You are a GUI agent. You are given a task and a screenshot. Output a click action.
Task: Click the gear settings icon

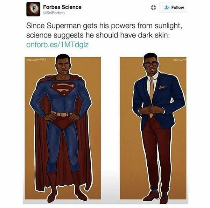click(x=153, y=7)
